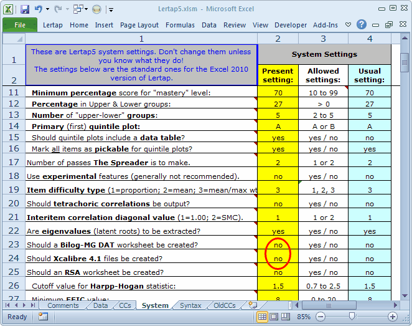This screenshot has height=326, width=412.
Task: Open the Data ribbon tab
Action: (209, 25)
